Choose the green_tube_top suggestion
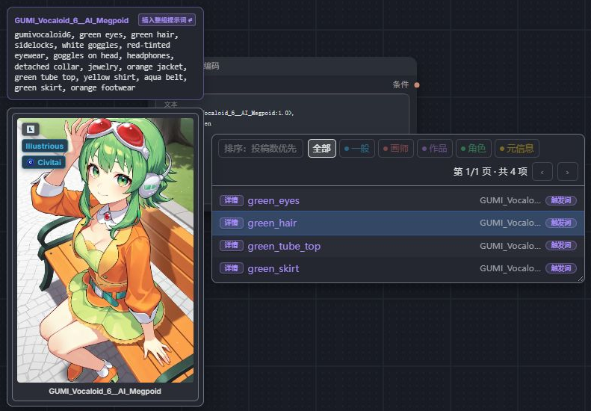The height and width of the screenshot is (411, 591). [x=398, y=245]
